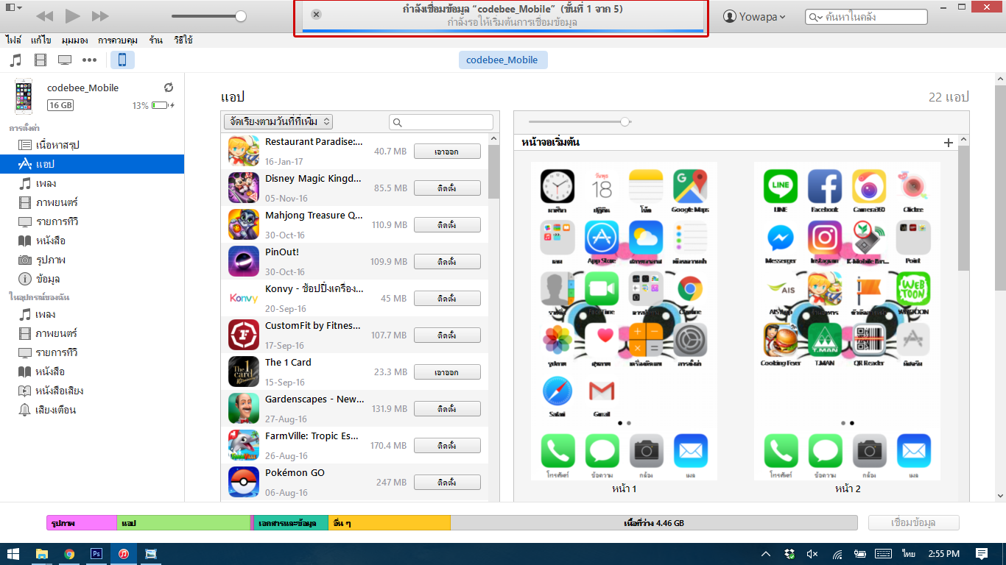Open the ไฟล์ (File) menu

click(13, 40)
